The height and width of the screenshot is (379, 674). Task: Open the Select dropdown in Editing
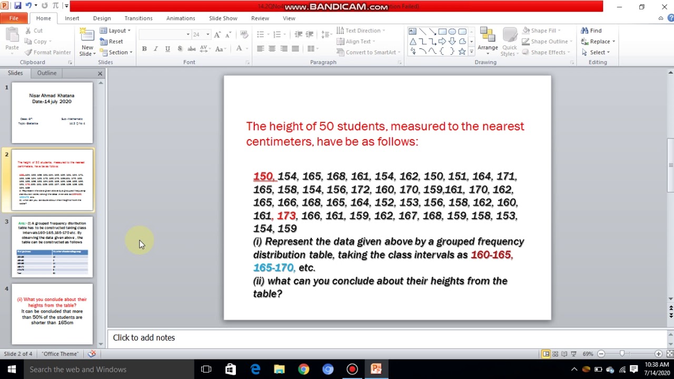596,52
